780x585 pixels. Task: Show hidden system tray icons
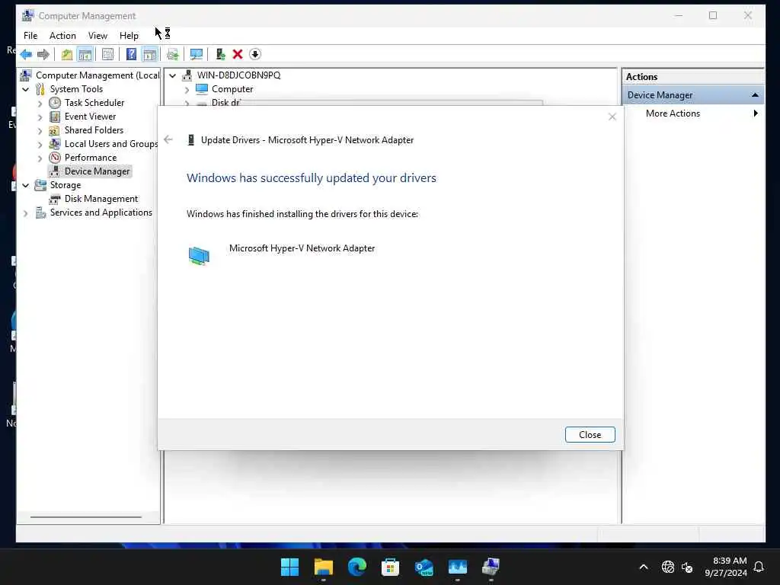(643, 567)
